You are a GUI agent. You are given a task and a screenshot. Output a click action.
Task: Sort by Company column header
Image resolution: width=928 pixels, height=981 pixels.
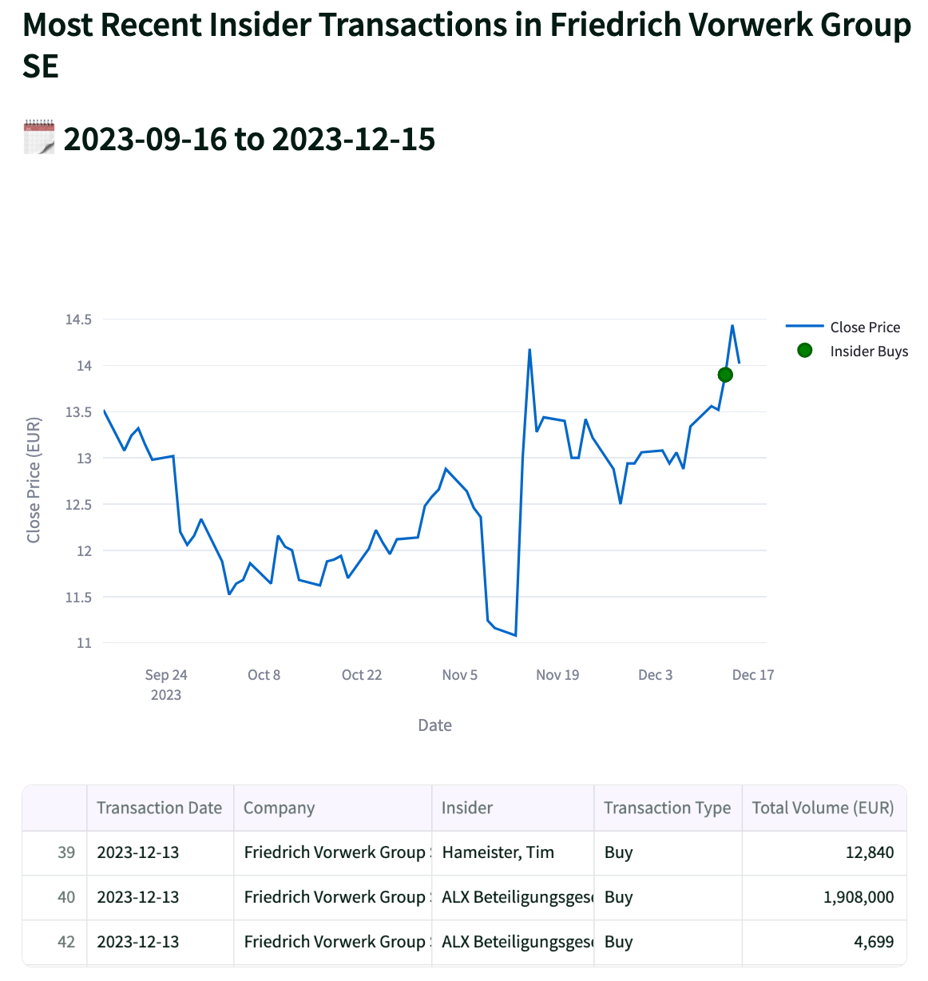coord(332,808)
